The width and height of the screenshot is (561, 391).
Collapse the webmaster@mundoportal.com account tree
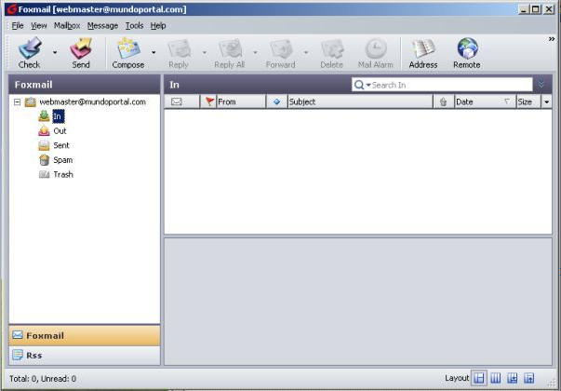(17, 102)
